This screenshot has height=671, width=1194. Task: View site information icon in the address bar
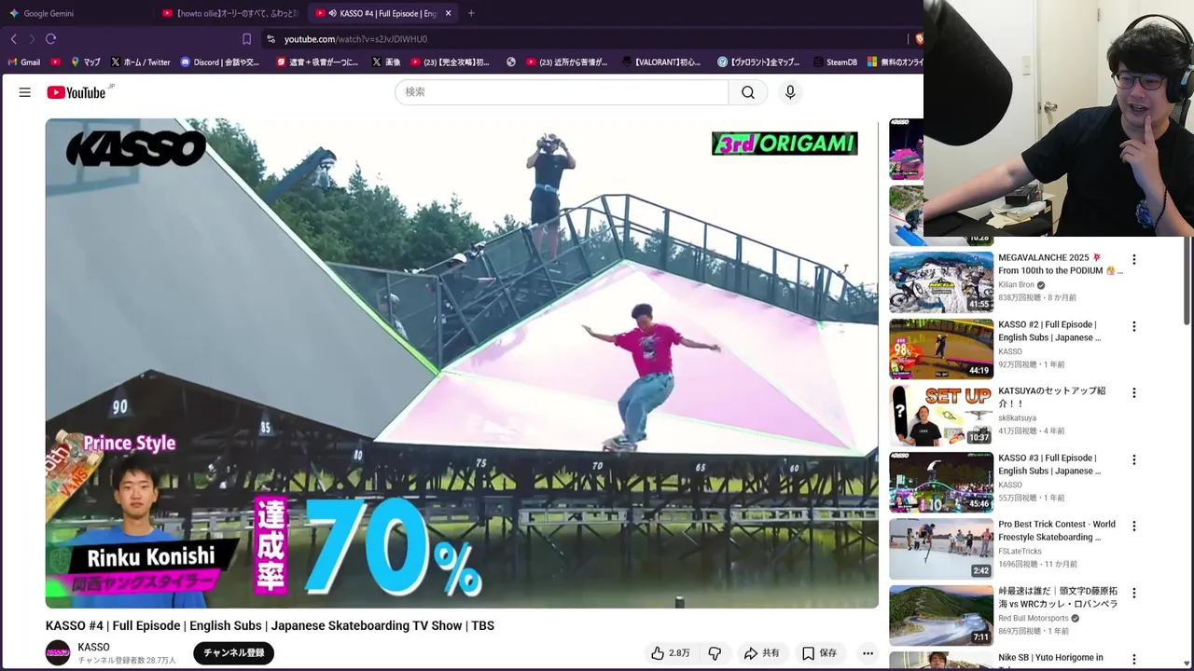click(x=271, y=39)
